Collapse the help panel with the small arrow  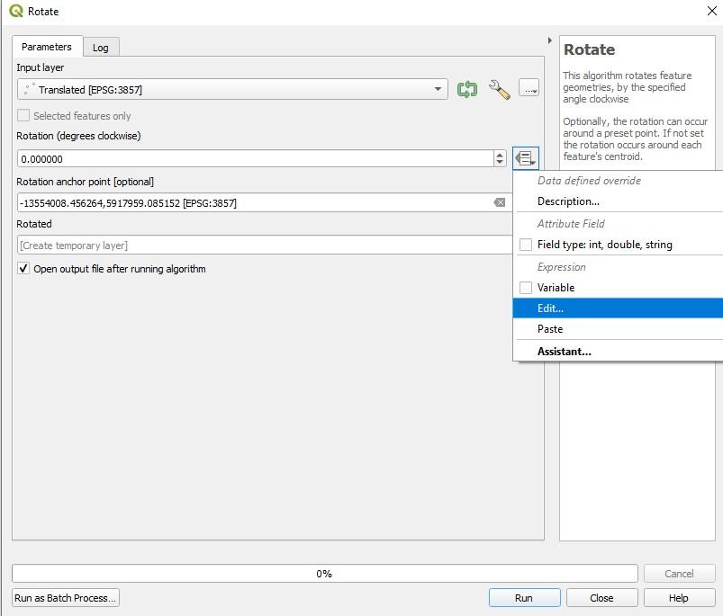point(549,40)
